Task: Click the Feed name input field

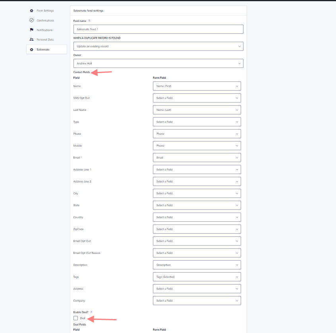Action: pyautogui.click(x=158, y=29)
